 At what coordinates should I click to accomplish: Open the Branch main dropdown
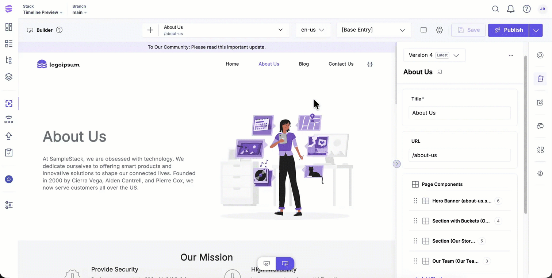(x=80, y=12)
